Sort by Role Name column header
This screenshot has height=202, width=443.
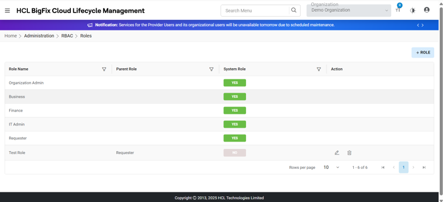[19, 69]
